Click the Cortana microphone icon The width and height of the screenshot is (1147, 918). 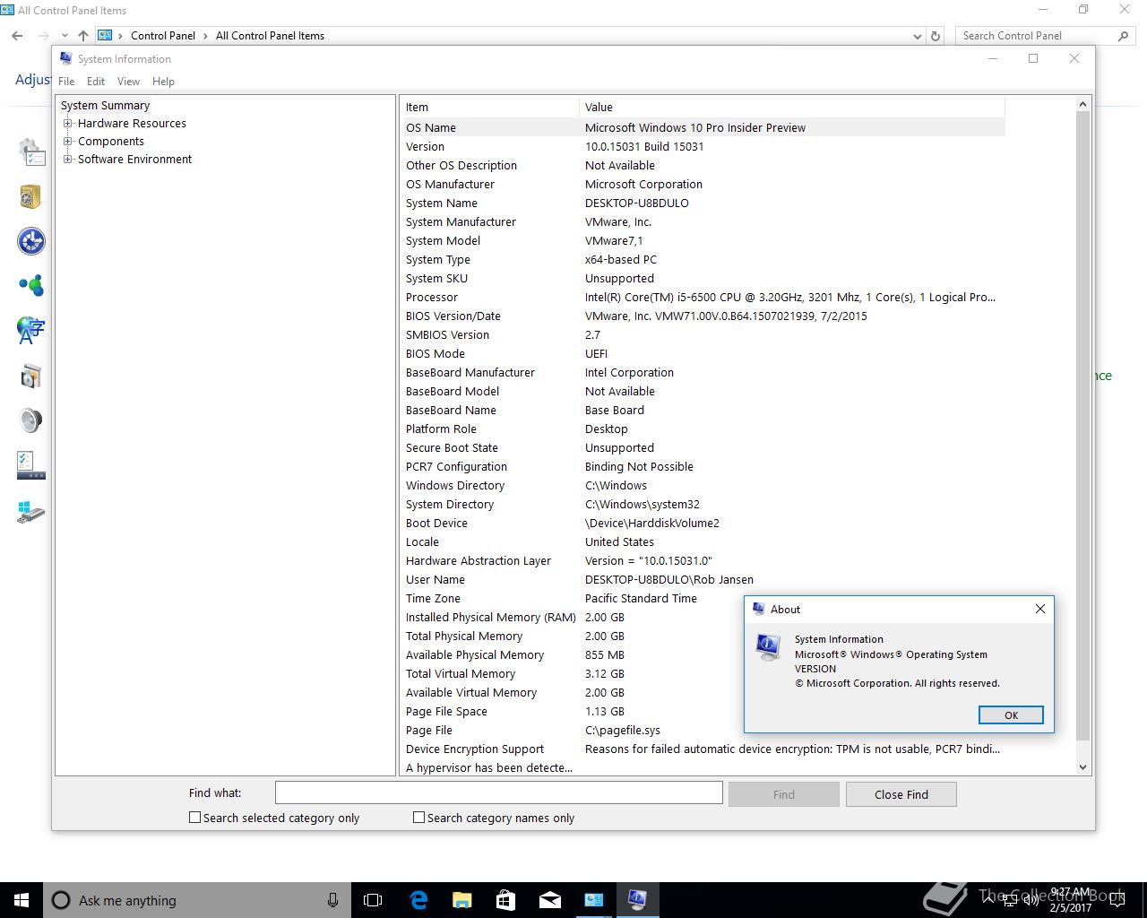pyautogui.click(x=332, y=900)
